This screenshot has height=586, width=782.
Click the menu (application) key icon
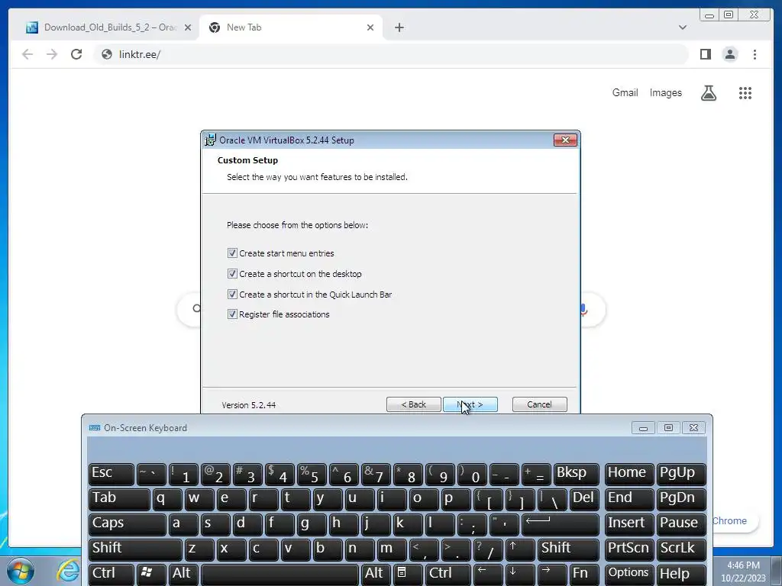(x=408, y=574)
